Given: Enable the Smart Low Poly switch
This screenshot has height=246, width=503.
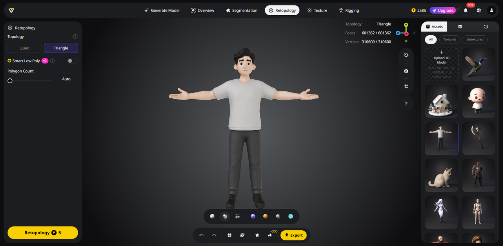Looking at the screenshot, I should [x=72, y=61].
